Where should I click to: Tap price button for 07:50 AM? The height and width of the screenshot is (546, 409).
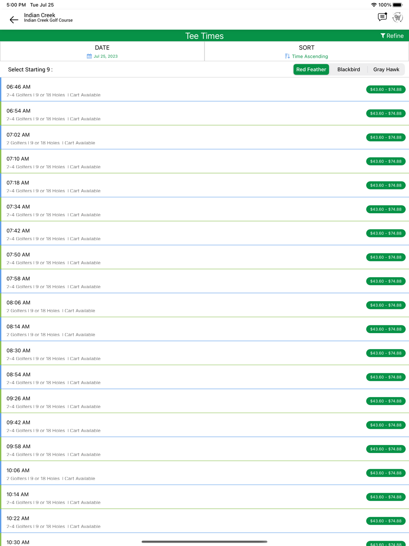pos(386,257)
